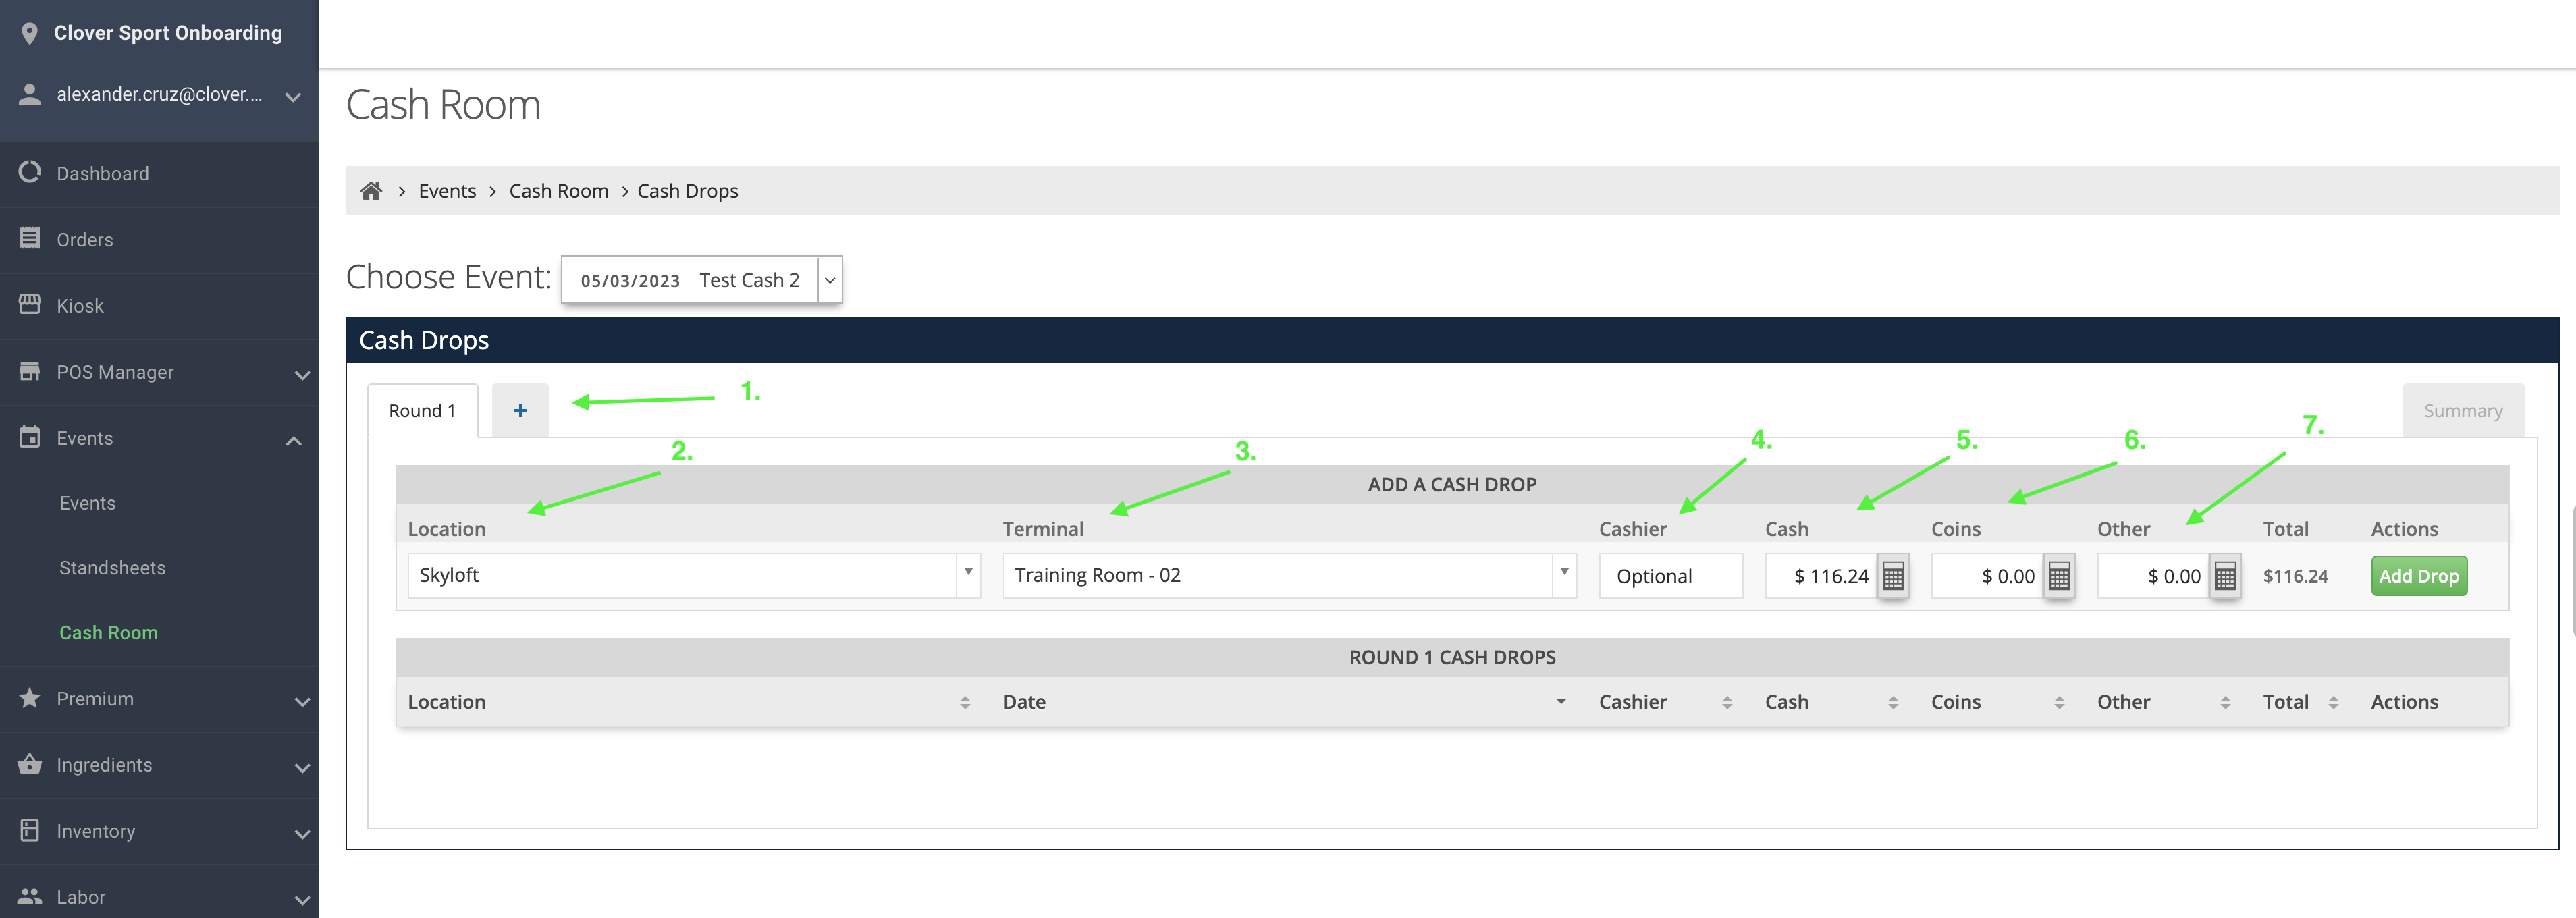Open the Terminal dropdown showing Training Room - 02

pos(1289,576)
